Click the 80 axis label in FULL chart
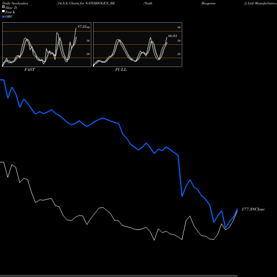 pos(179,28)
